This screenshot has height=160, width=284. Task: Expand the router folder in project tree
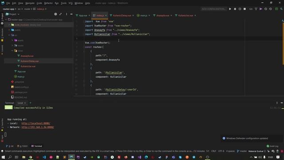click(x=12, y=45)
